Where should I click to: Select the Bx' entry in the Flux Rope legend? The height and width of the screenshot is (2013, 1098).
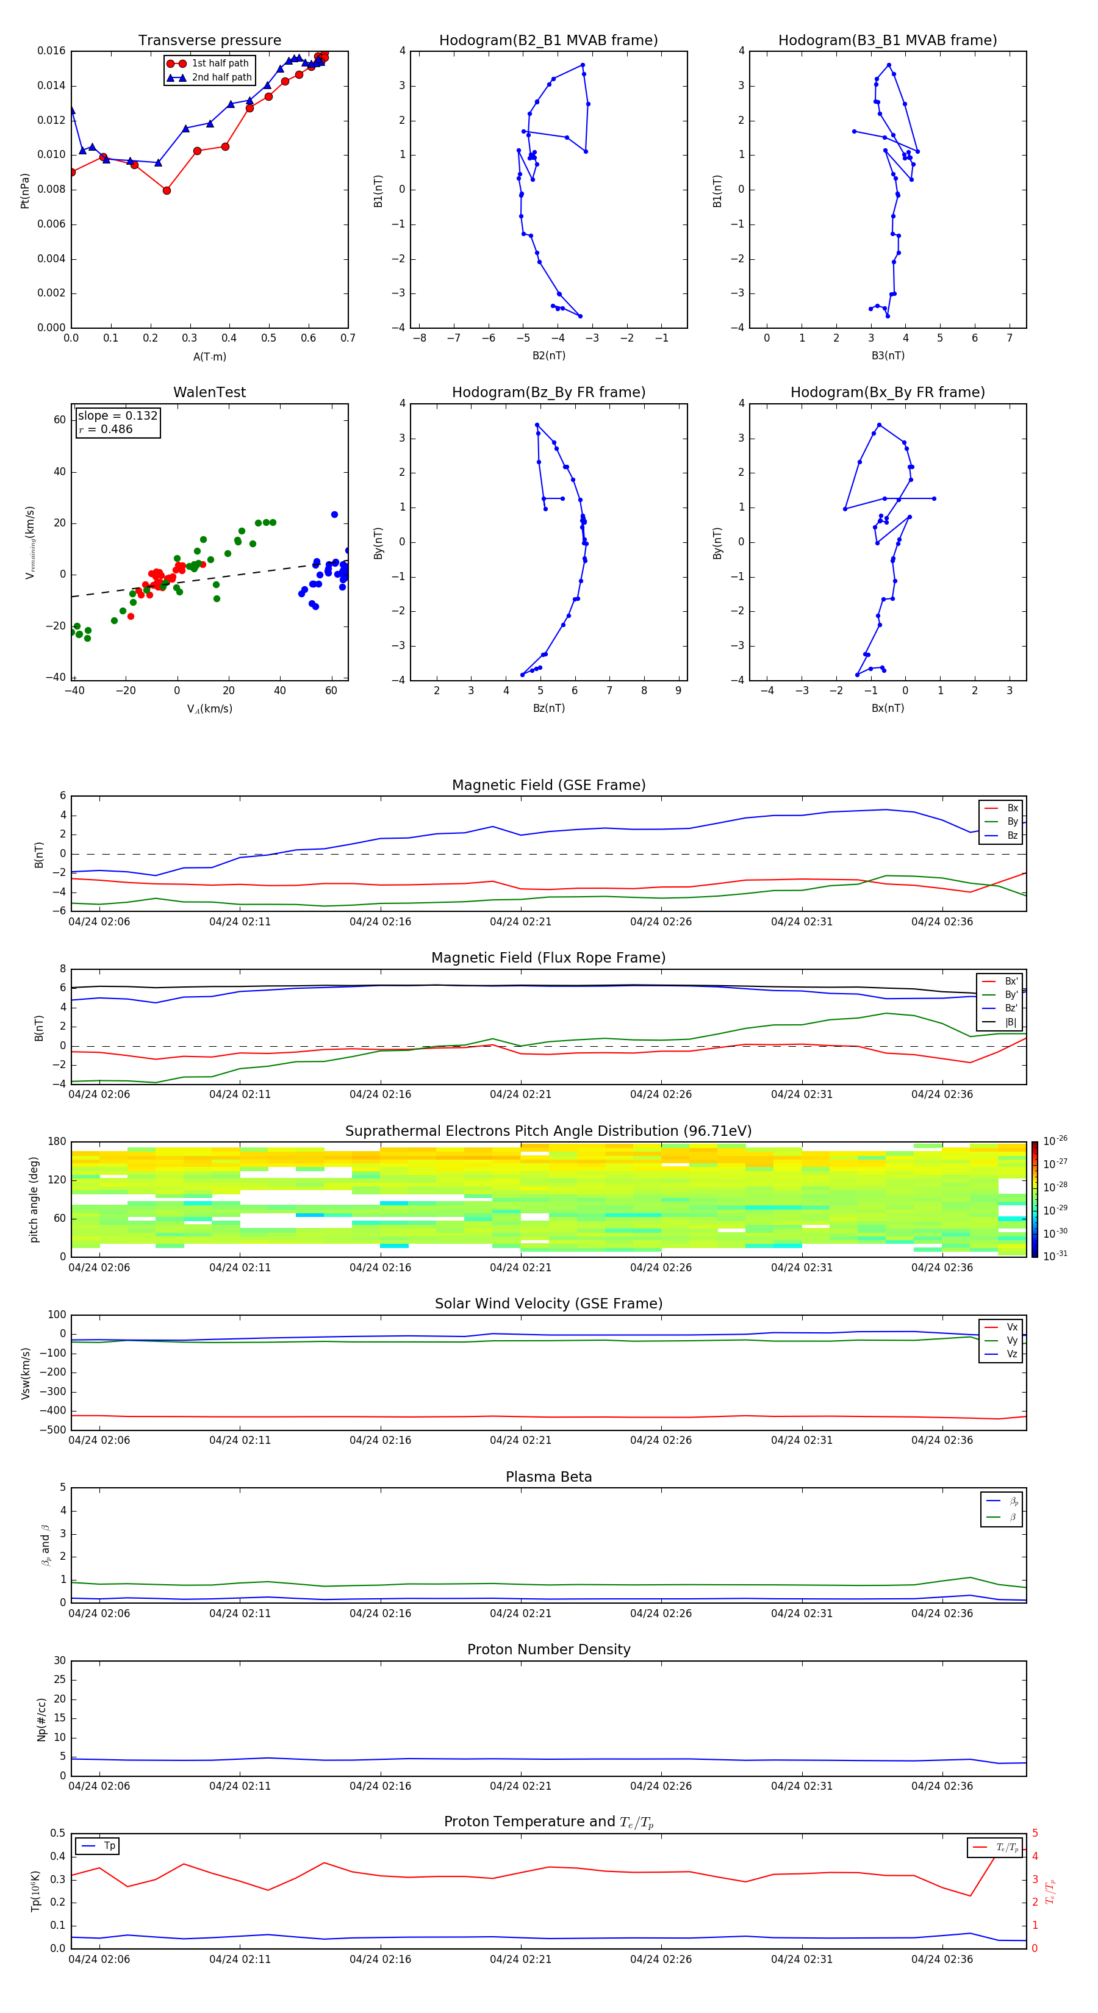click(x=1000, y=981)
